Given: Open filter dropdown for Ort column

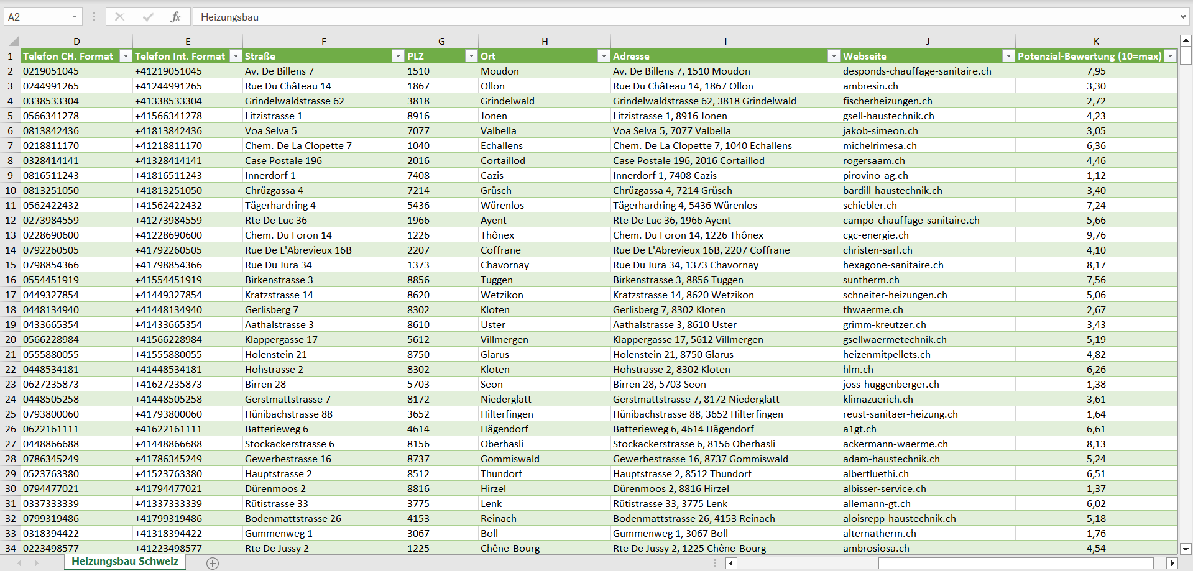Looking at the screenshot, I should [x=603, y=56].
